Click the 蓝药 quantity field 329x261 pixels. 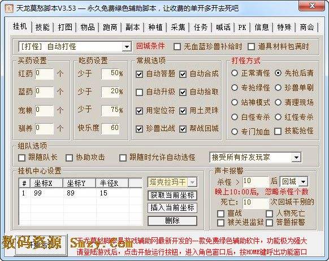(x=45, y=92)
